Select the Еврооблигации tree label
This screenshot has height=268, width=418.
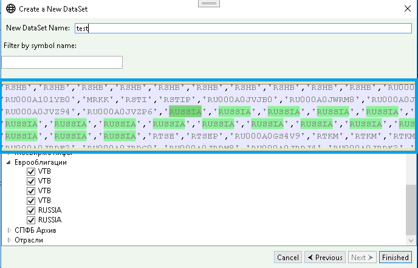pyautogui.click(x=41, y=162)
